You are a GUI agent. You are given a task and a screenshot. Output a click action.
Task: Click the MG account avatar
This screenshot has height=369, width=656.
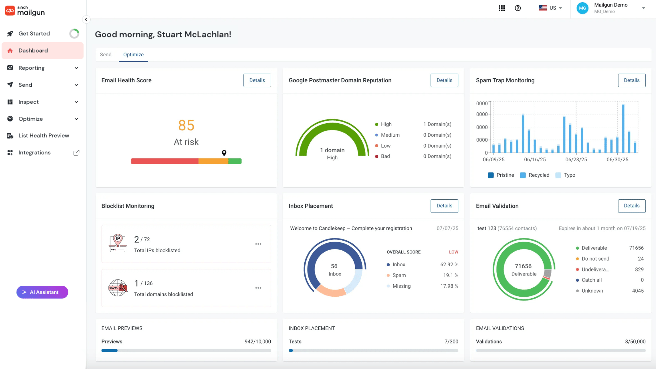pos(582,8)
